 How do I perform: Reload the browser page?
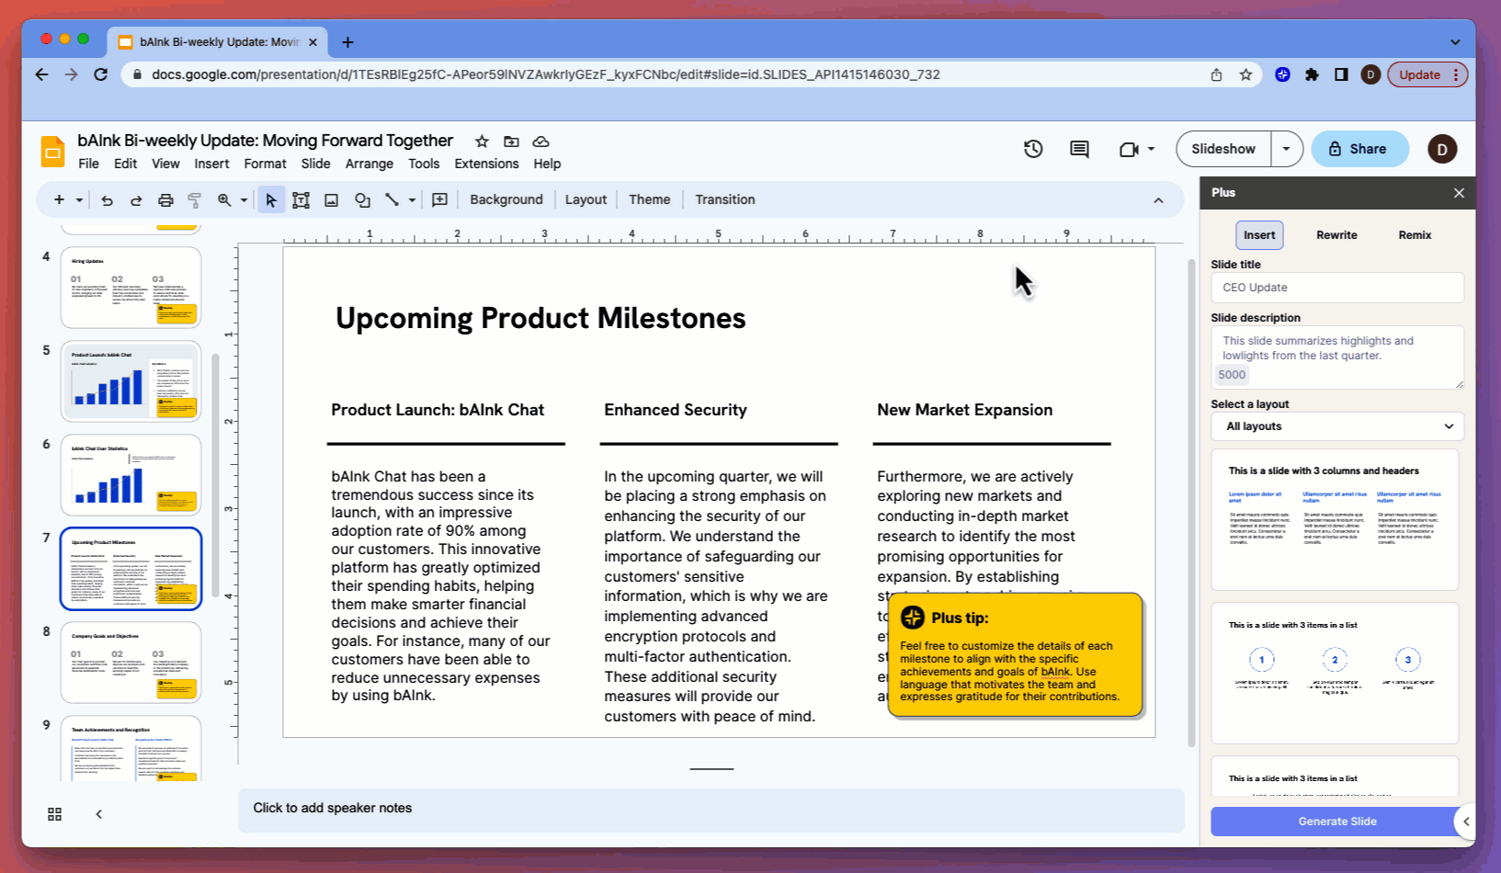point(101,74)
